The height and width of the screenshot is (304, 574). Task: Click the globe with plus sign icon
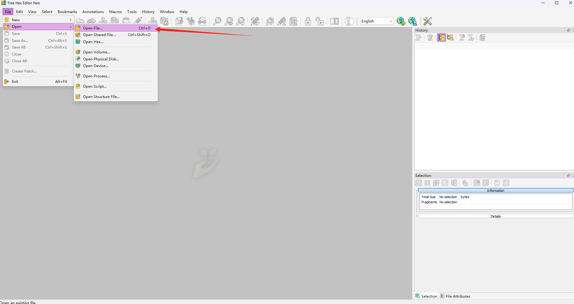pyautogui.click(x=401, y=21)
